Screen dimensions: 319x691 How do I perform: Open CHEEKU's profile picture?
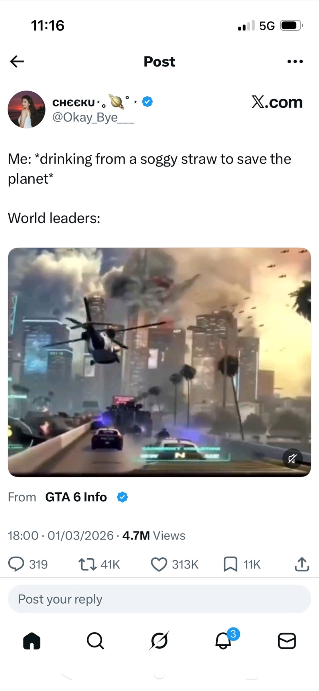(x=27, y=110)
